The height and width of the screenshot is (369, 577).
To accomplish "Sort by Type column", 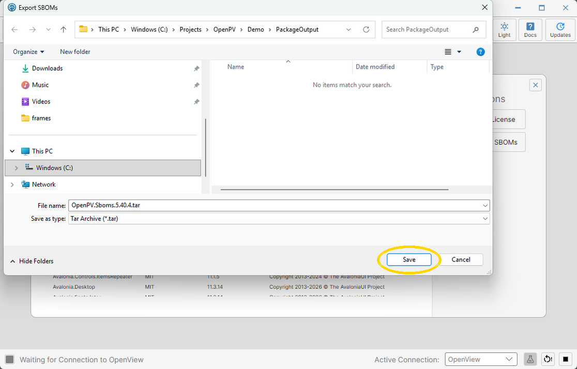I will pos(437,67).
